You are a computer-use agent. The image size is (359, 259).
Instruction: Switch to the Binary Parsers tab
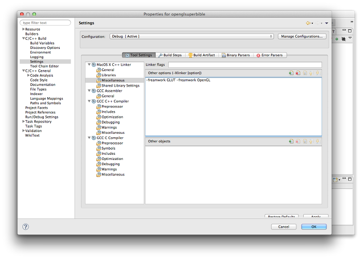tap(236, 55)
